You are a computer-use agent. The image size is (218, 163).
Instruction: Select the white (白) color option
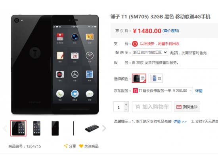[156, 78]
